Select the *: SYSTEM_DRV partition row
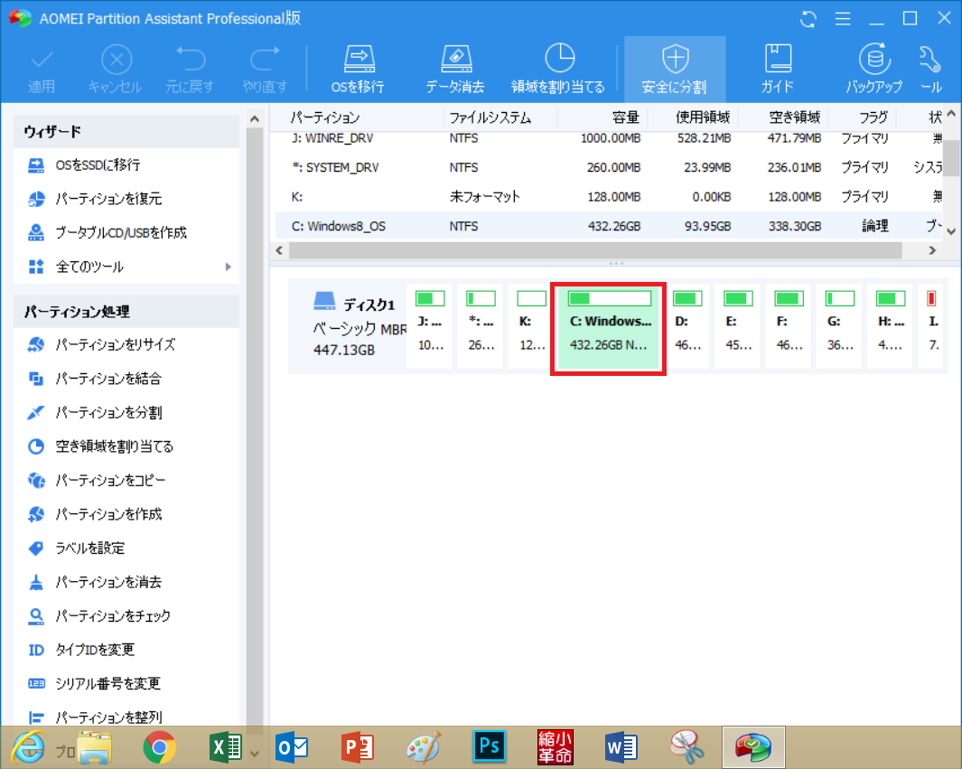The width and height of the screenshot is (962, 769). click(609, 167)
